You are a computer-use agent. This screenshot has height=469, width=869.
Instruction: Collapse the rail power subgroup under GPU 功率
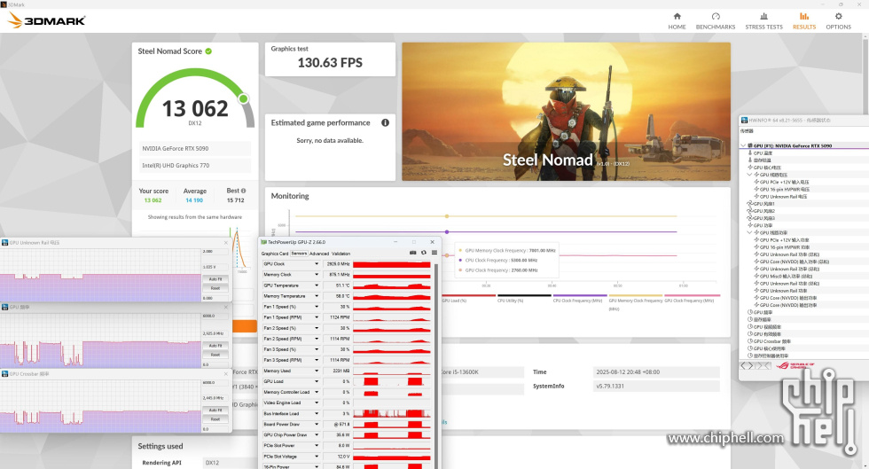(x=750, y=233)
